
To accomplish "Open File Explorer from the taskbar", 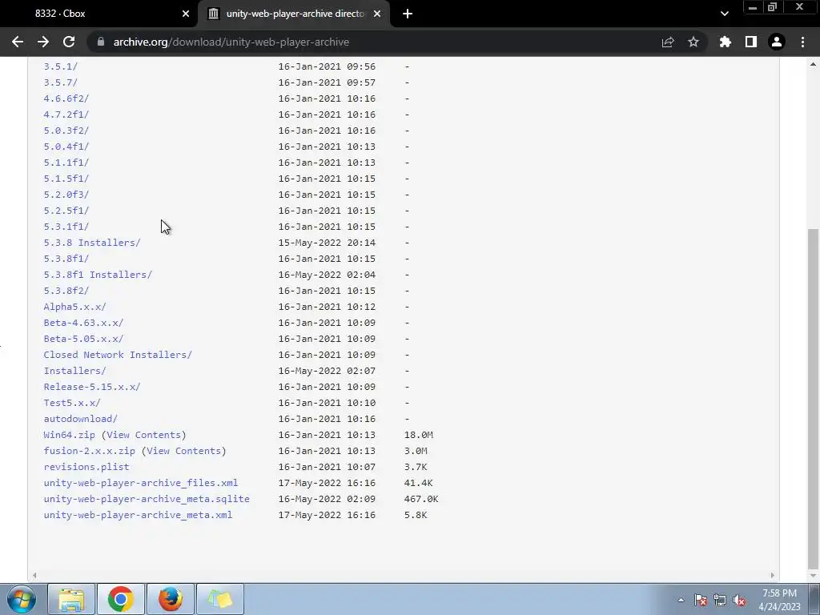I will [x=71, y=599].
